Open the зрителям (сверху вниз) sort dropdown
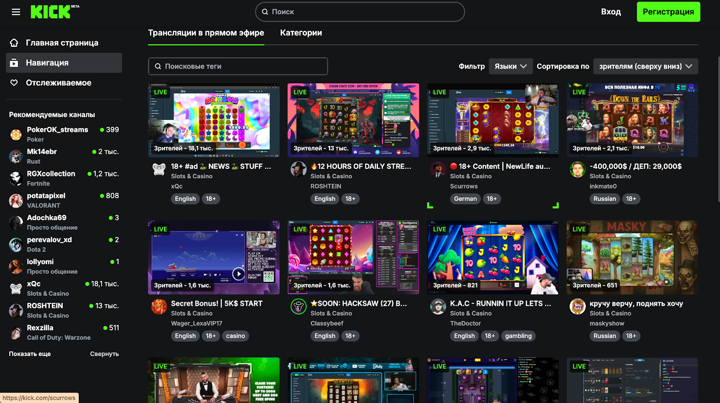This screenshot has width=720, height=403. point(645,66)
